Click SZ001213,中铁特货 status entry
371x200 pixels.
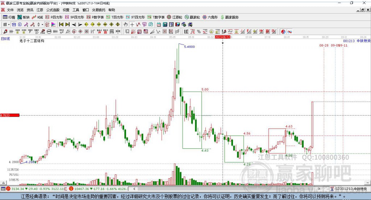[351, 189]
